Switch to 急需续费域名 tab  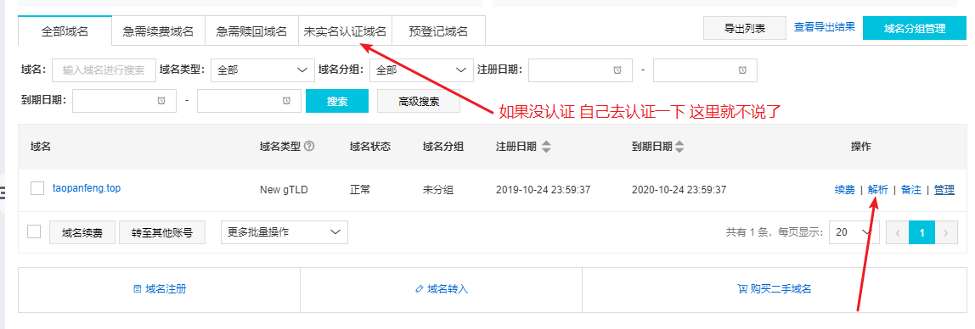pos(159,31)
